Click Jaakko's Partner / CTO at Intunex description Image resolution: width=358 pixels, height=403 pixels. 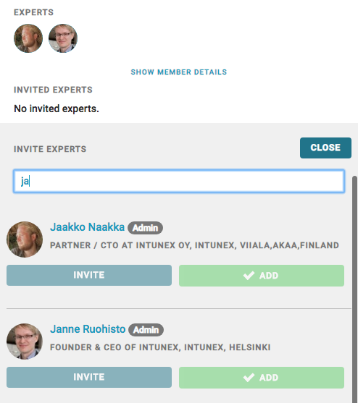194,245
